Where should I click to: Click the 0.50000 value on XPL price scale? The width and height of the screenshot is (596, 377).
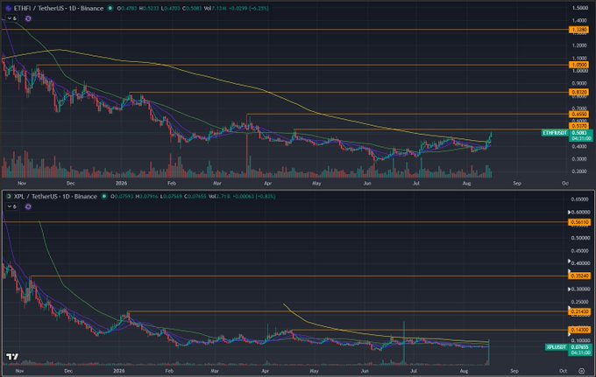pos(580,238)
